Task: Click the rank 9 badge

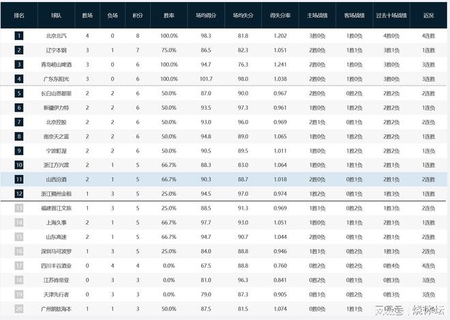Action: 19,150
